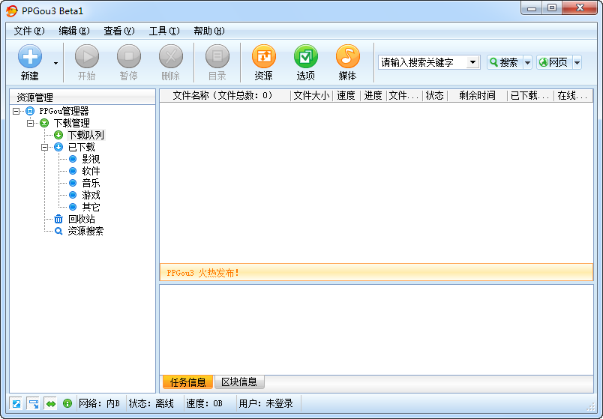Select 影视 category in the tree
This screenshot has height=419, width=603.
91,159
